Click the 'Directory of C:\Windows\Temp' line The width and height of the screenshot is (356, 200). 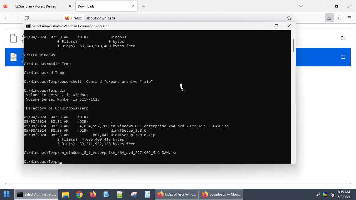point(57,108)
